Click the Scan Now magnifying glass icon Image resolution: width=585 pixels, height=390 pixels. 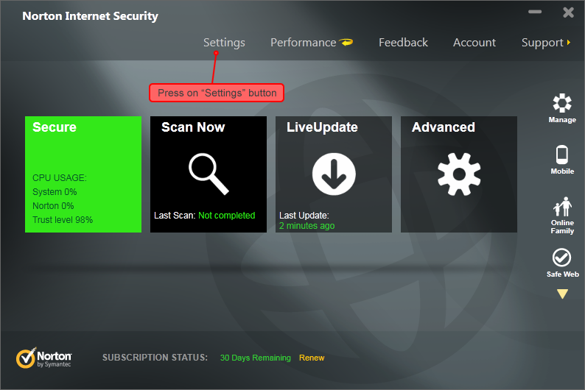pyautogui.click(x=209, y=174)
